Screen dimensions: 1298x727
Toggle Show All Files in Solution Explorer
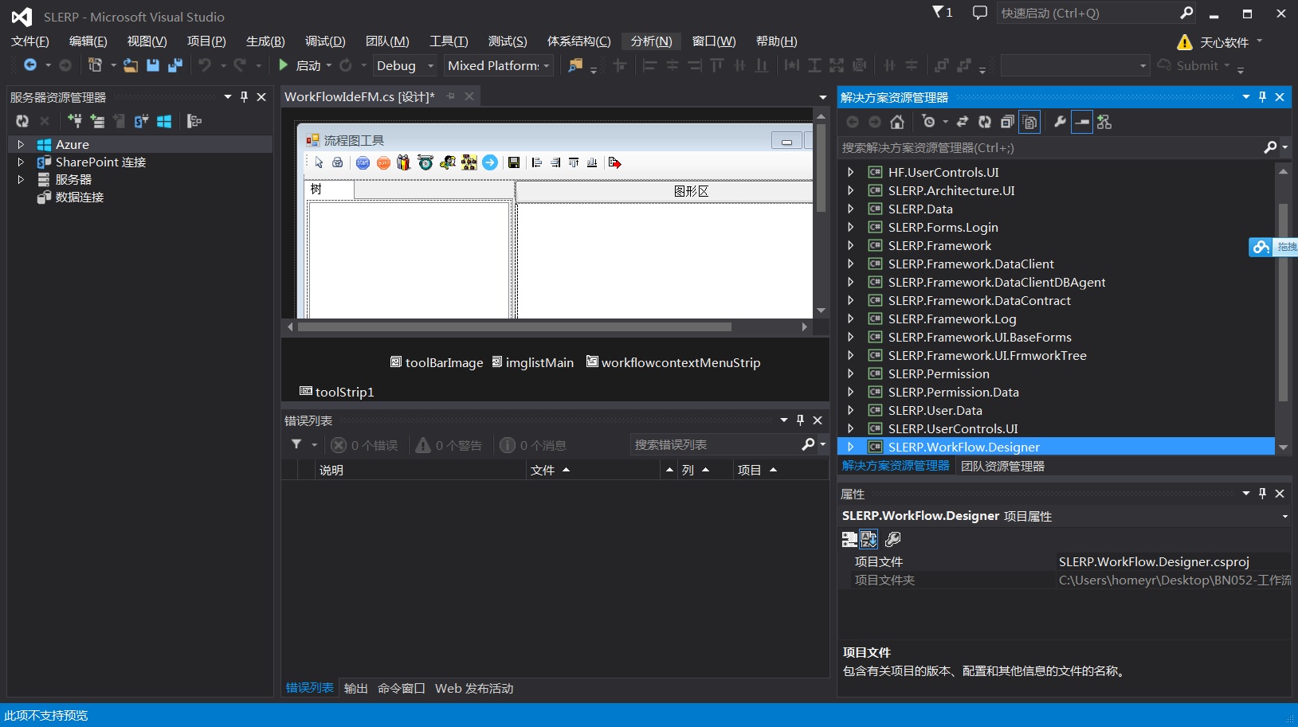click(1030, 122)
